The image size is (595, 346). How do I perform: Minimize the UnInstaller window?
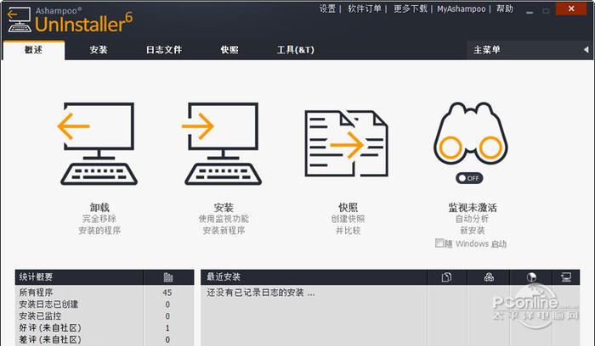coord(530,11)
